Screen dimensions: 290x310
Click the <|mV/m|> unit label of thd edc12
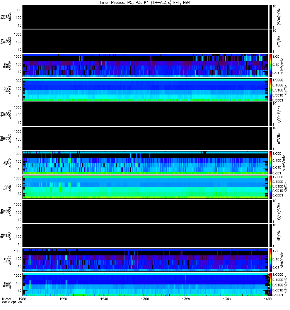(283, 163)
